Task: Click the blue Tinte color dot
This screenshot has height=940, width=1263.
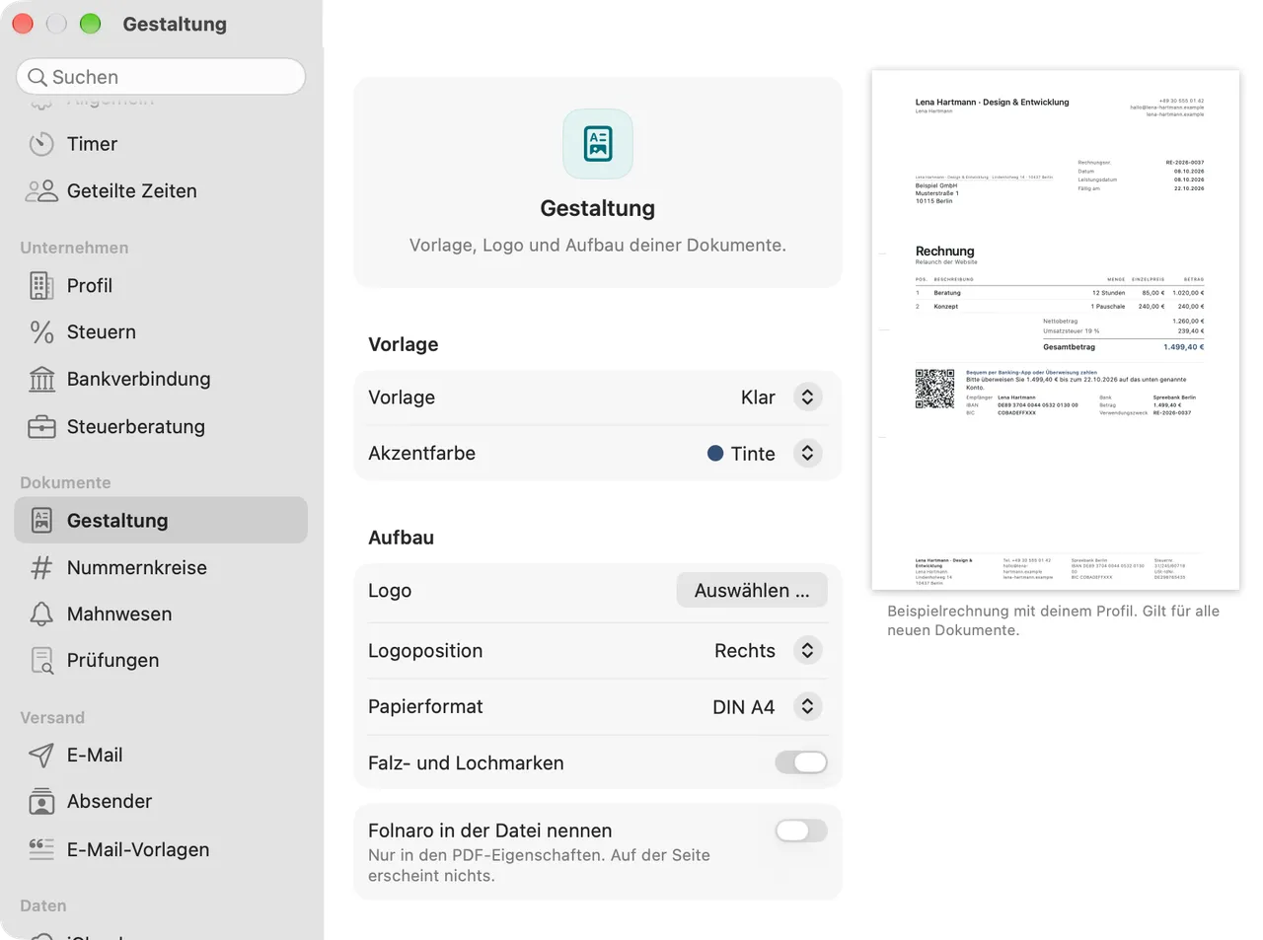Action: pyautogui.click(x=715, y=454)
